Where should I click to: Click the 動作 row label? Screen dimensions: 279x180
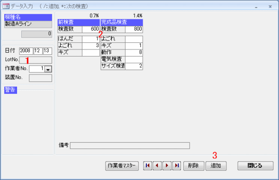click(113, 53)
